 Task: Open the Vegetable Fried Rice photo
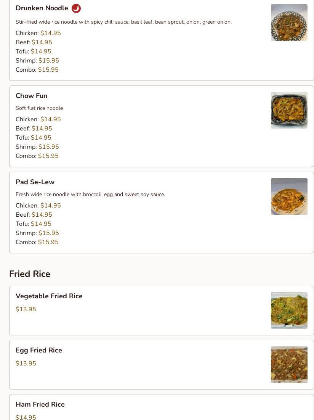click(289, 311)
